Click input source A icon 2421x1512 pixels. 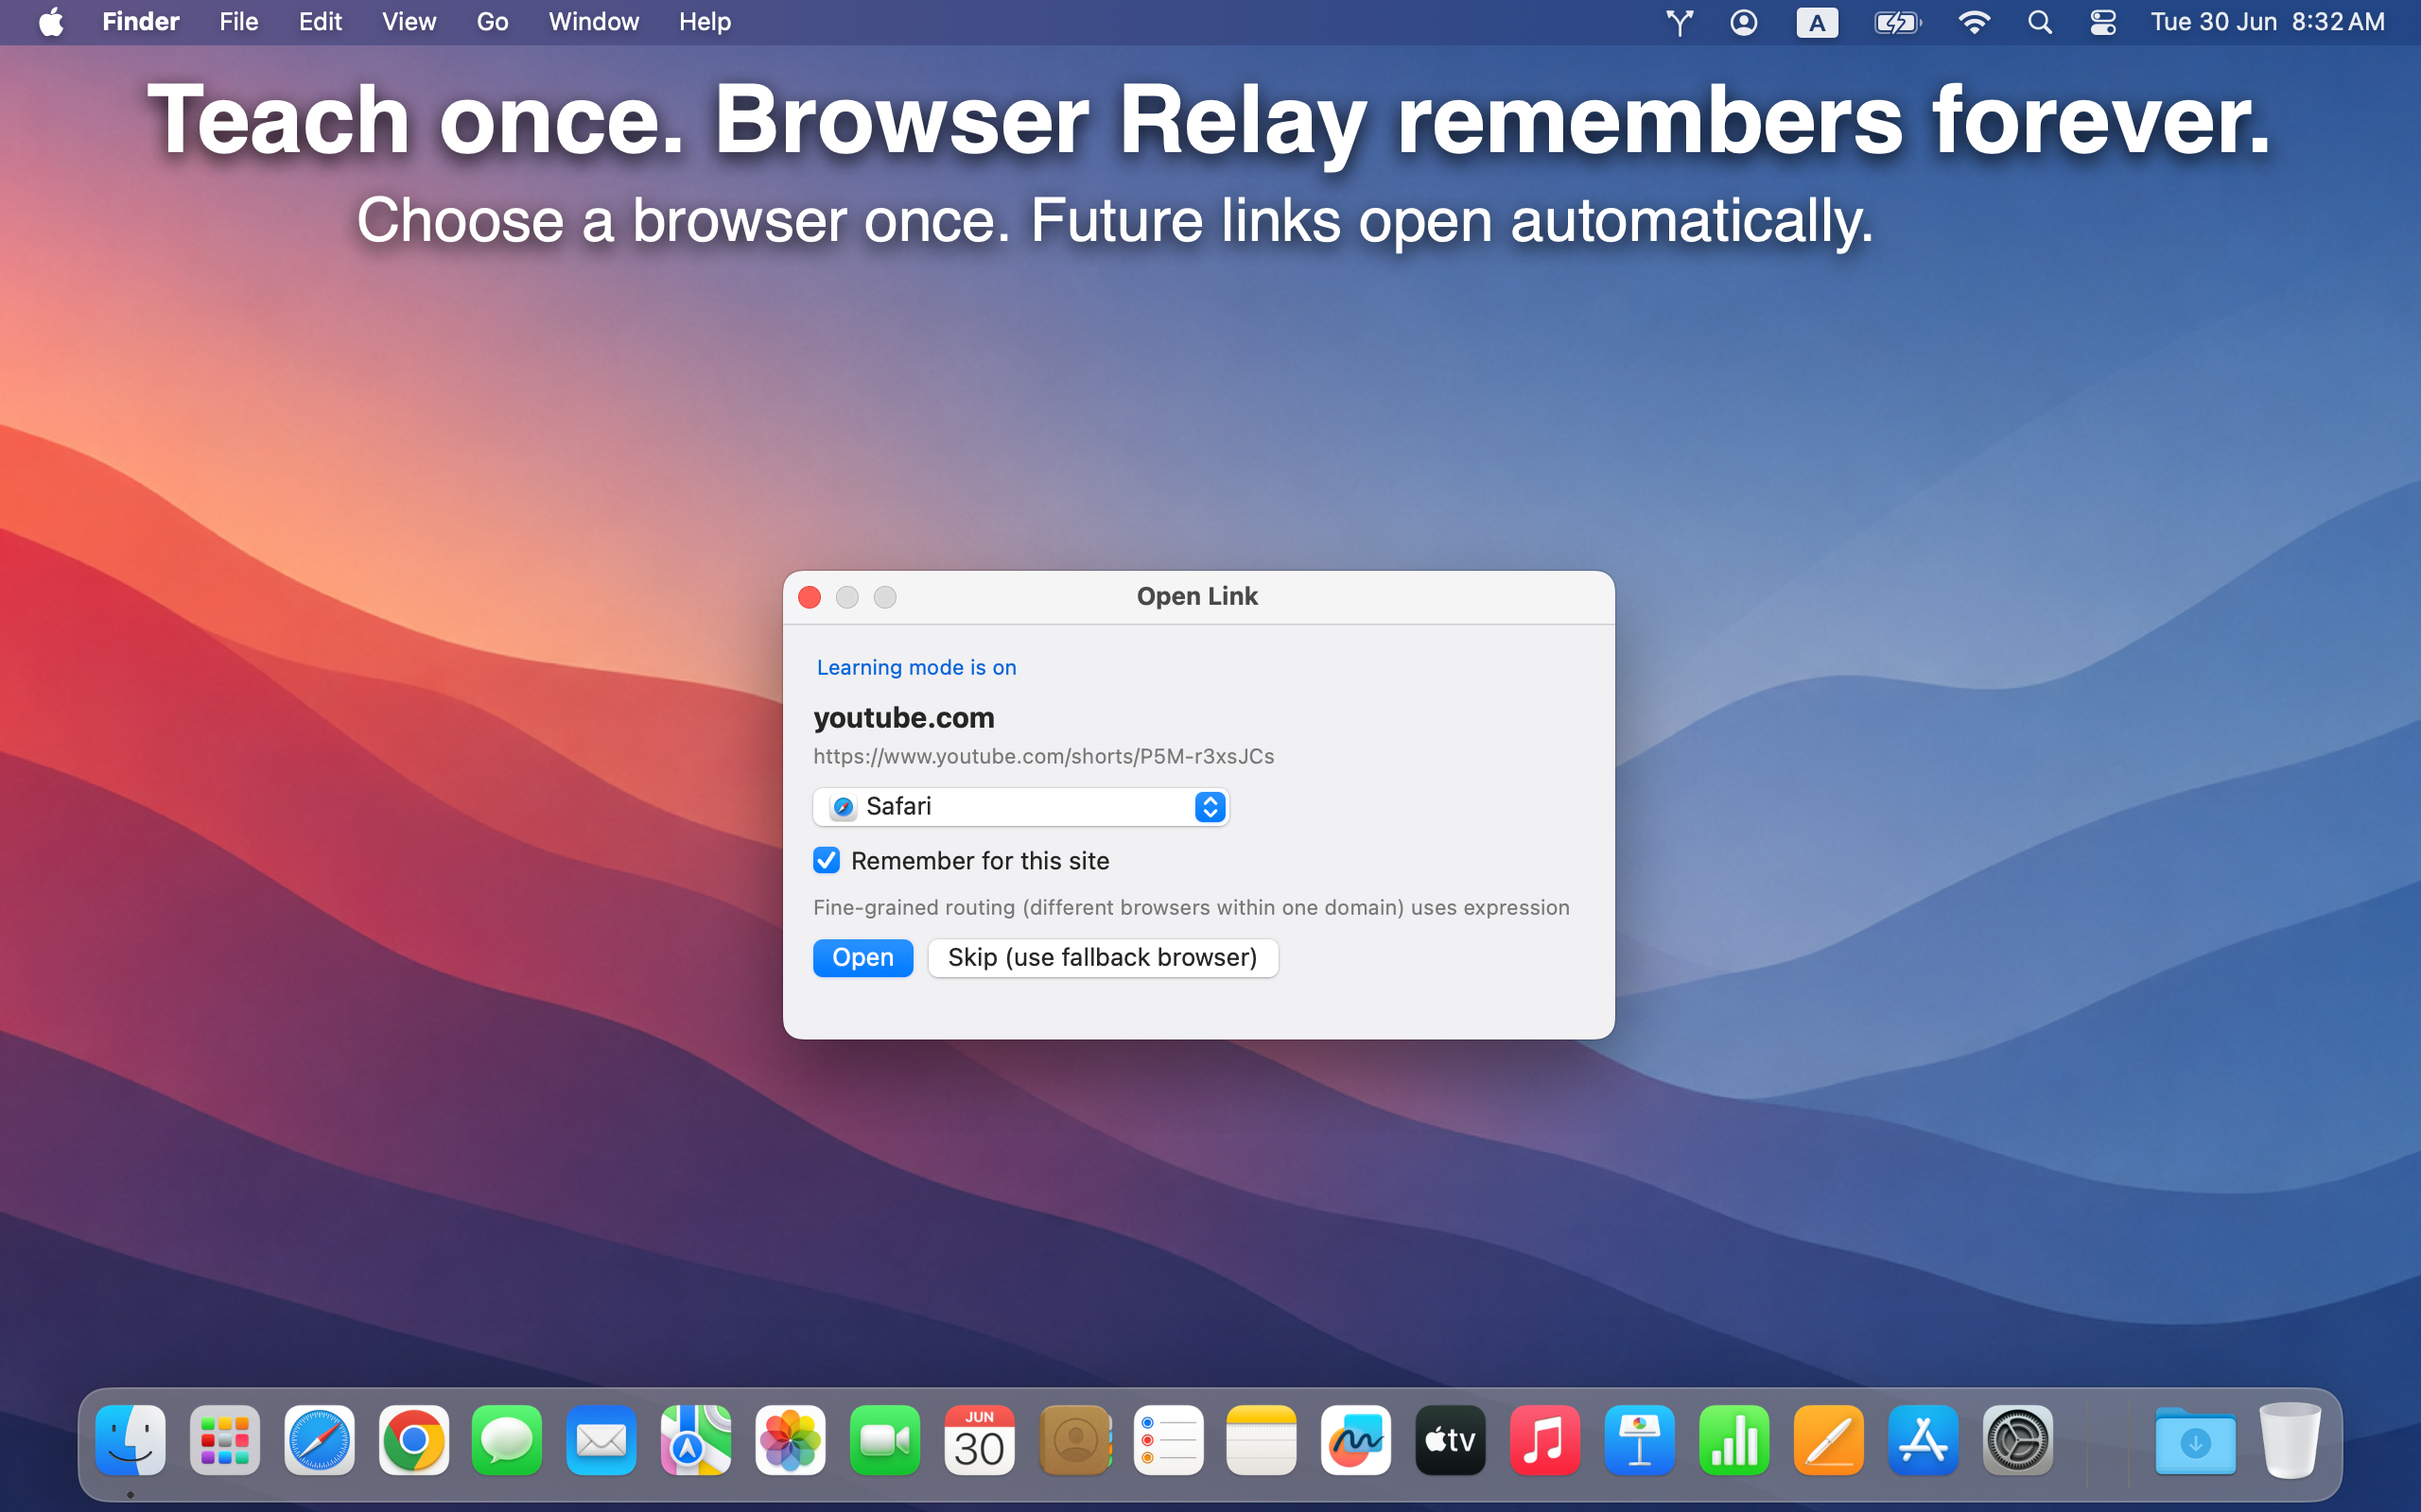(1817, 22)
